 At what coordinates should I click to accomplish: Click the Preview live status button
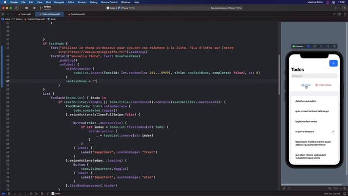point(297,46)
